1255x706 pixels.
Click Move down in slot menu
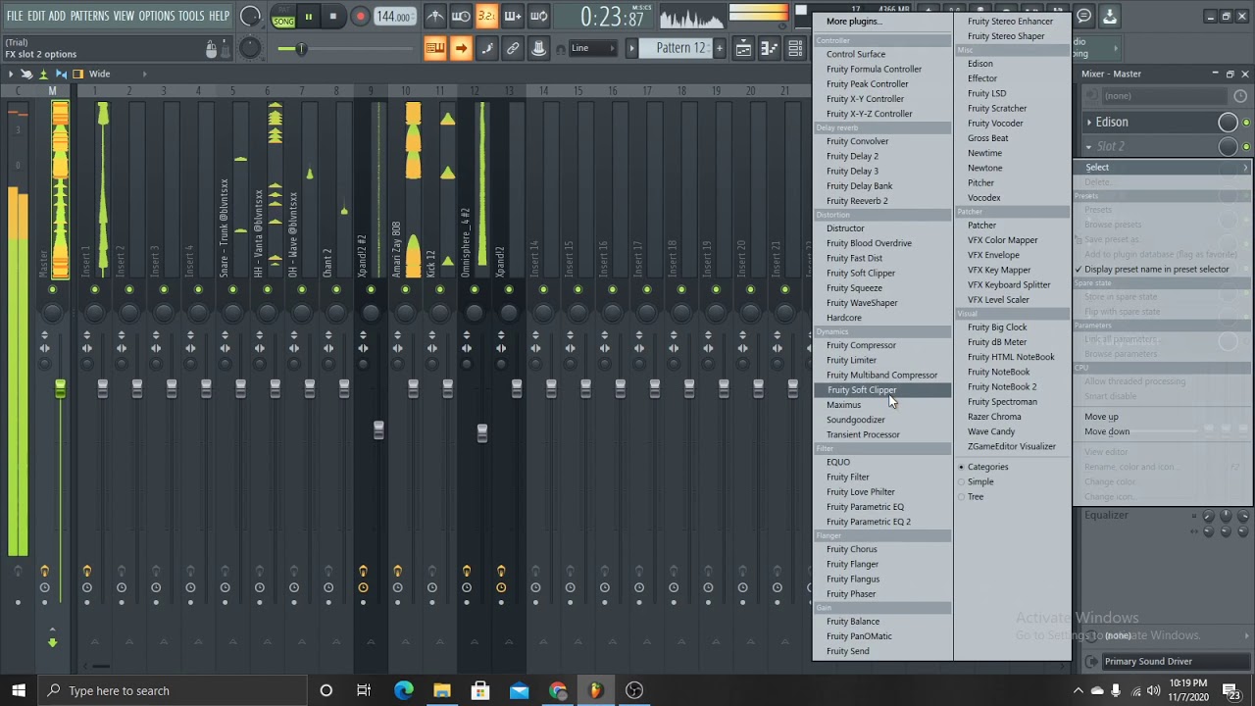(x=1107, y=431)
